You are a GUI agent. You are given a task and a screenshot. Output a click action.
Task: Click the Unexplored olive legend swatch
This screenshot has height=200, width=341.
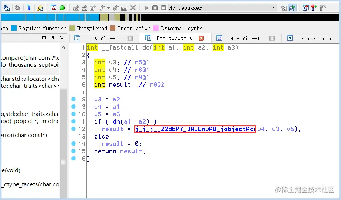click(x=72, y=28)
